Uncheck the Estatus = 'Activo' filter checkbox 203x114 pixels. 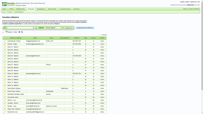pos(19,32)
